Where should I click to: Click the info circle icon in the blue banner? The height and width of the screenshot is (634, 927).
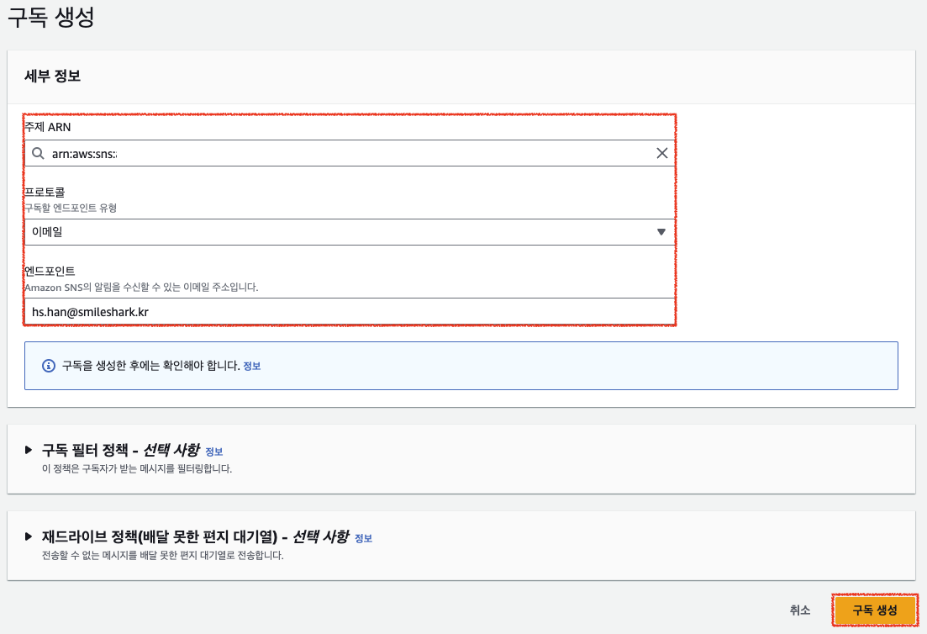[x=48, y=366]
